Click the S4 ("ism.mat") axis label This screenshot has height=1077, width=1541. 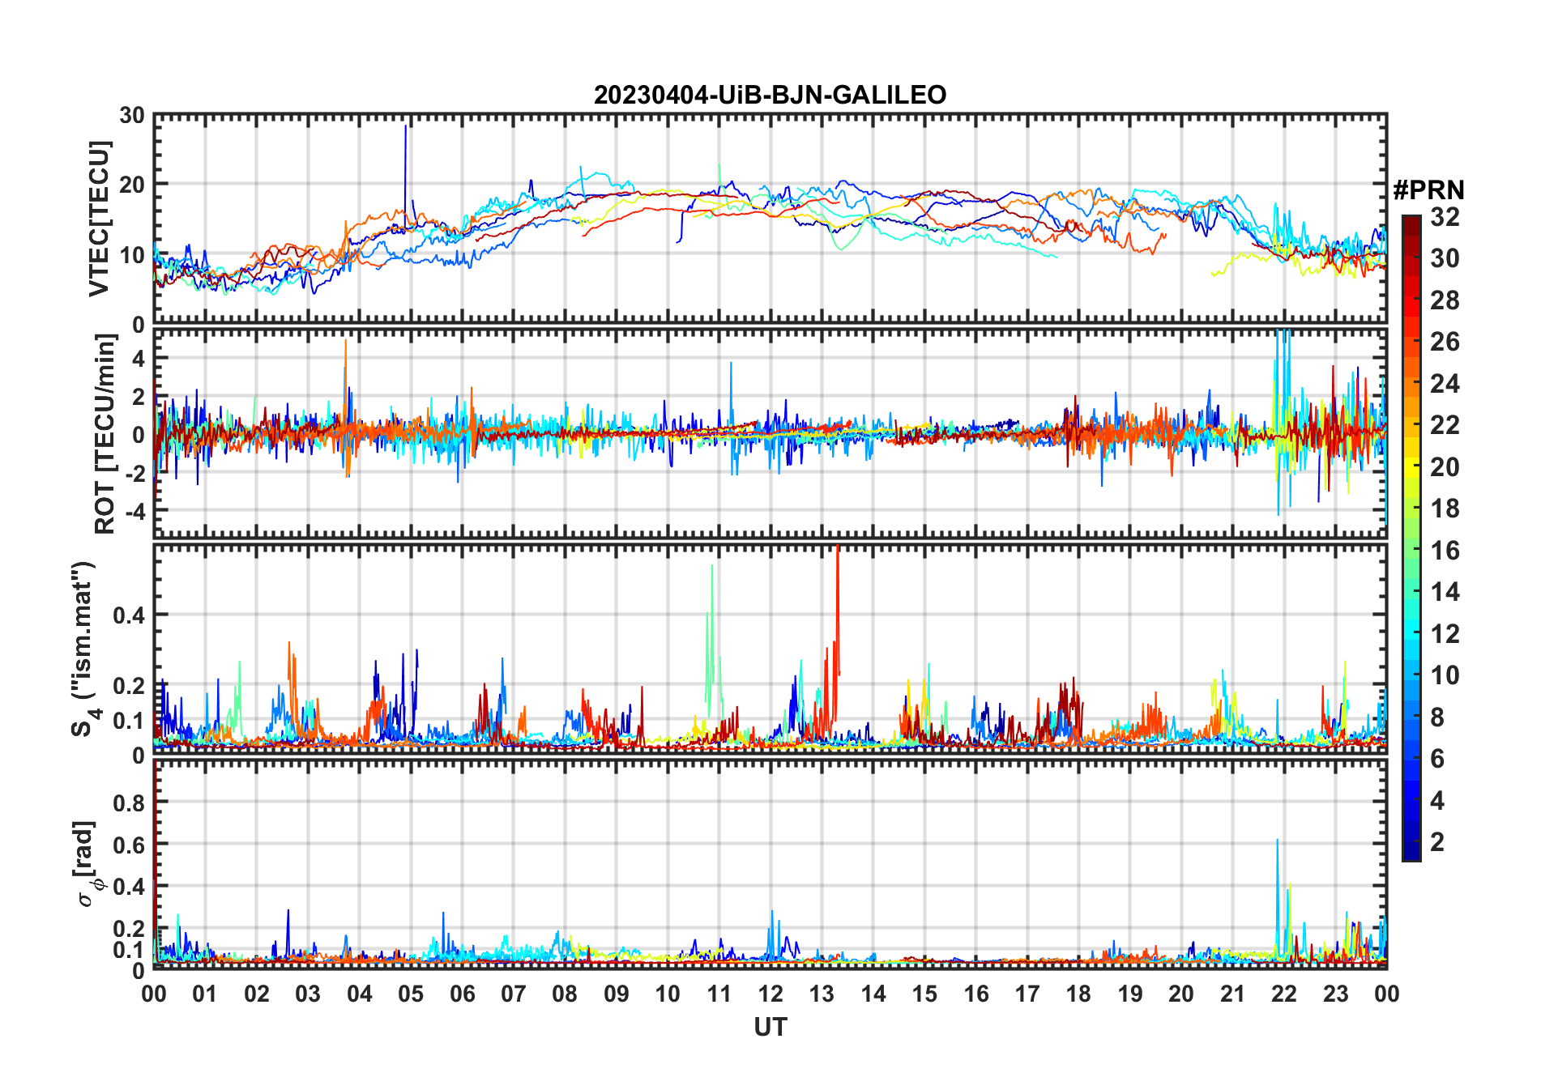tap(83, 649)
